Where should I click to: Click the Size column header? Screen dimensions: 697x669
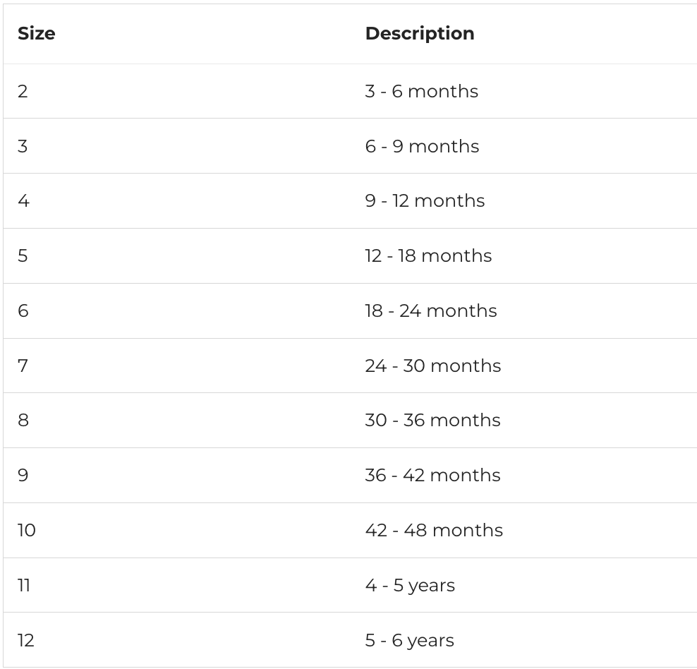coord(37,34)
